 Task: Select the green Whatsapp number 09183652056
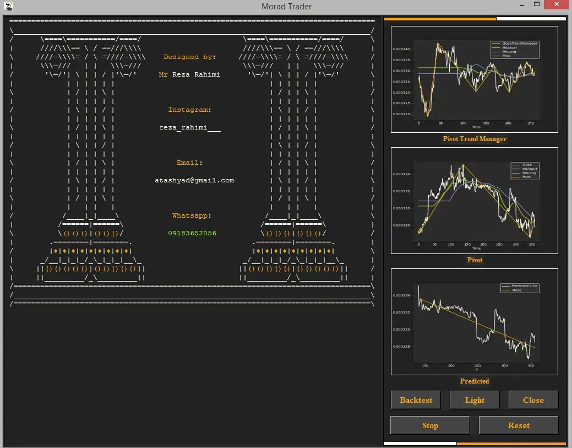coord(192,233)
